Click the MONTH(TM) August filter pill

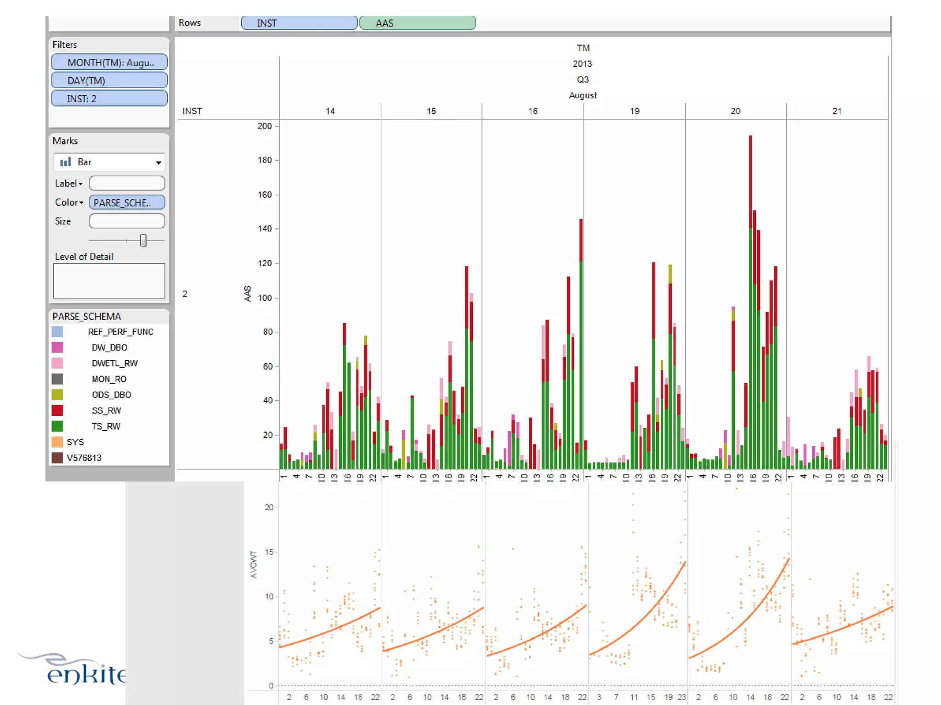109,62
